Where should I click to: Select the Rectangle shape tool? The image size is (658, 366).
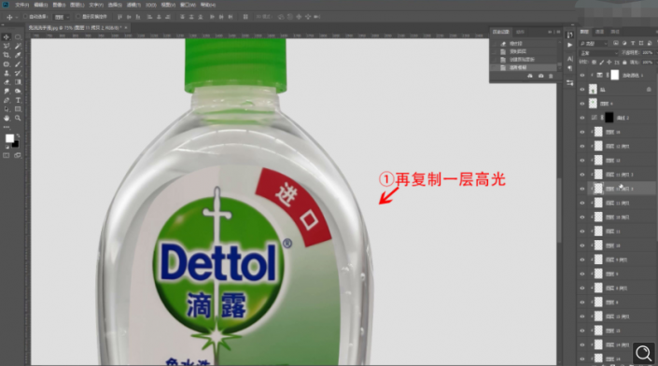click(x=18, y=109)
